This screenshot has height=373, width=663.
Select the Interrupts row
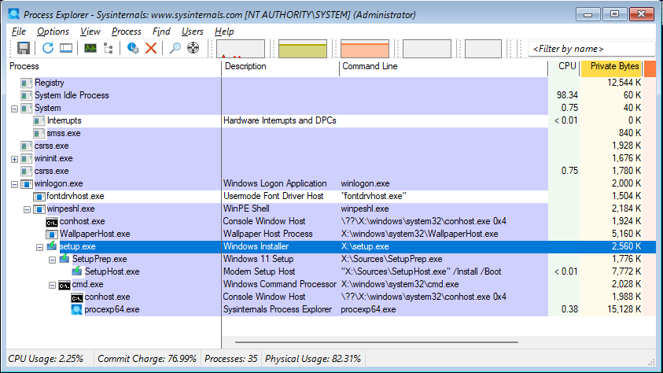tap(331, 121)
